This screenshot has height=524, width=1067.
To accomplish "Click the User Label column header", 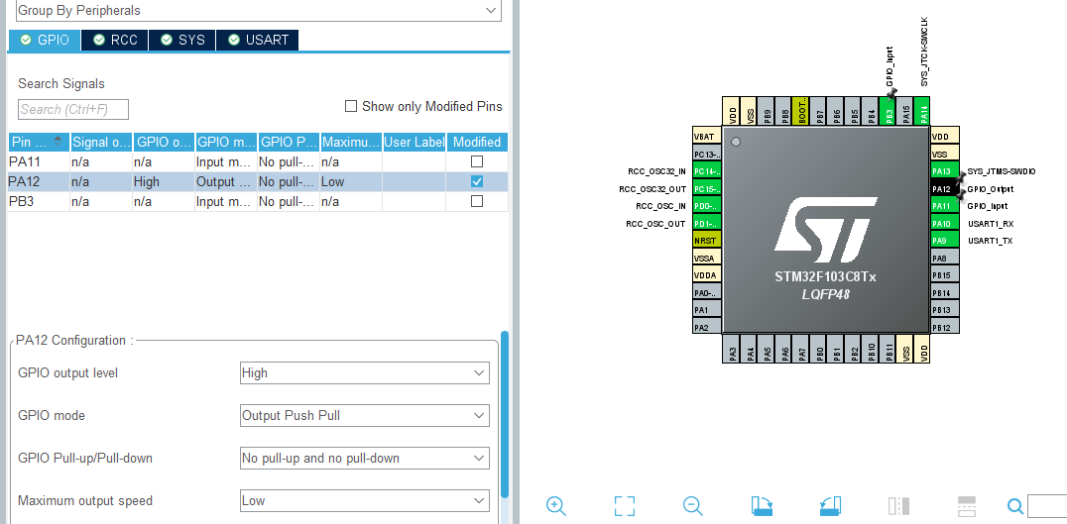I will point(415,142).
